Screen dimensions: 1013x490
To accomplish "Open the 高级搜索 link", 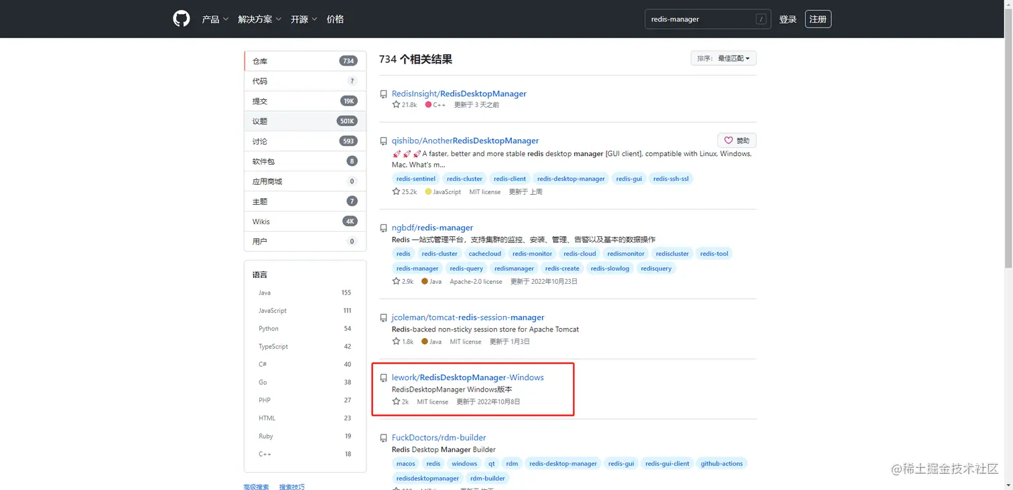I will [x=255, y=487].
